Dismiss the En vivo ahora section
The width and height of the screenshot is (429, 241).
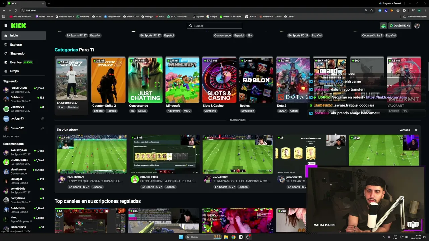pyautogui.click(x=416, y=130)
